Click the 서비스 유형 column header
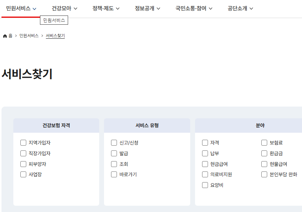 (x=147, y=125)
